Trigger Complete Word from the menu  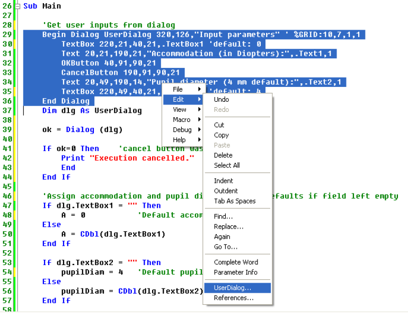point(236,262)
